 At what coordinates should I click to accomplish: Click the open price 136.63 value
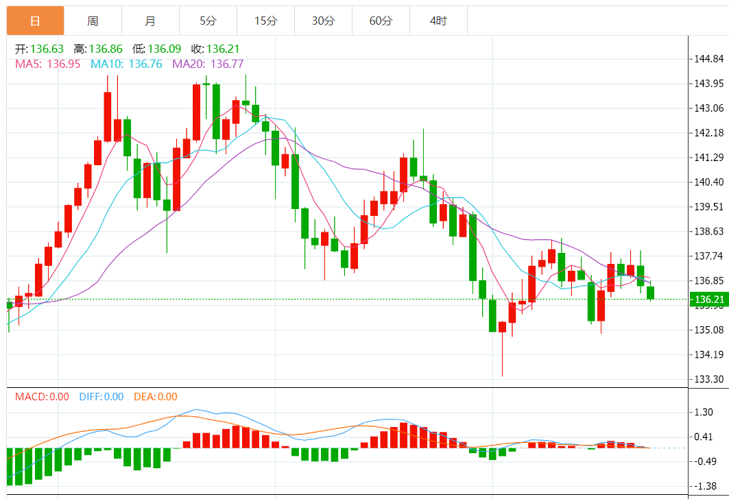click(x=47, y=49)
